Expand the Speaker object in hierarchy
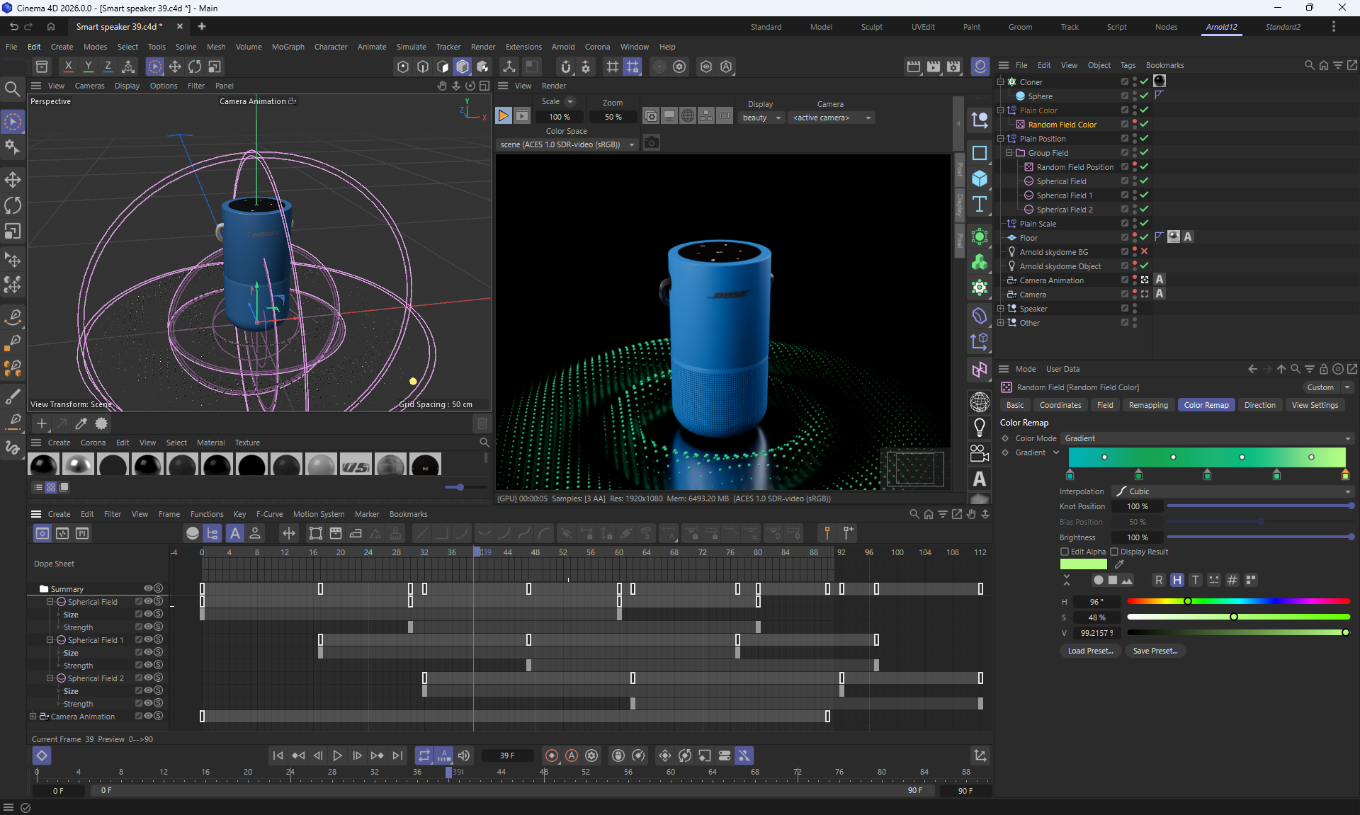 [1001, 308]
